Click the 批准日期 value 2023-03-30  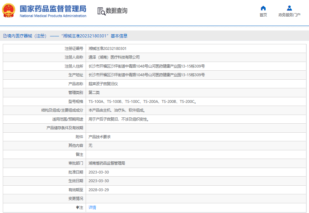[x=99, y=172]
